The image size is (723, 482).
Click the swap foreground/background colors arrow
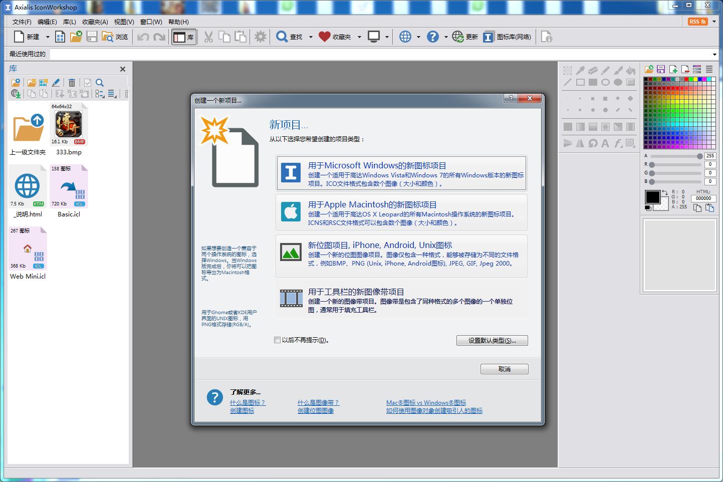[665, 193]
